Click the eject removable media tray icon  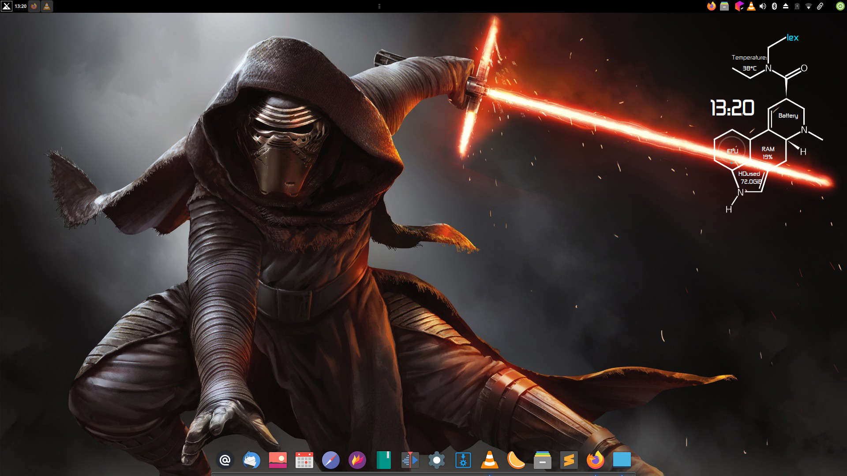point(786,6)
